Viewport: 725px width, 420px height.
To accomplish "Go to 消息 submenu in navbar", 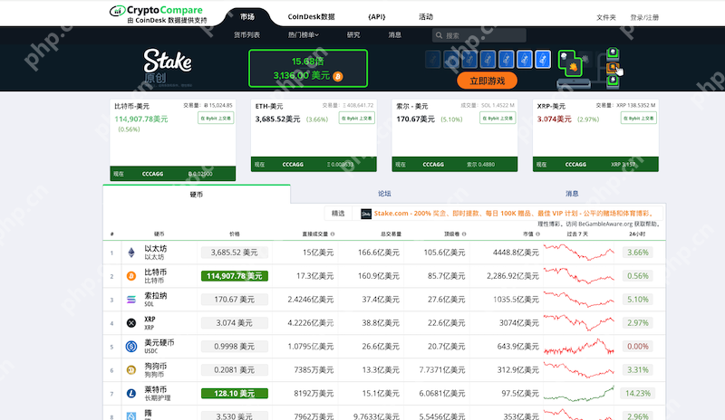I will [x=394, y=35].
